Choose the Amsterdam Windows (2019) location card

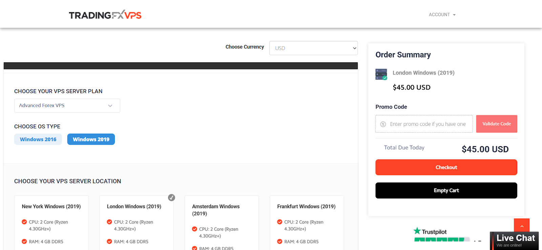pyautogui.click(x=222, y=223)
